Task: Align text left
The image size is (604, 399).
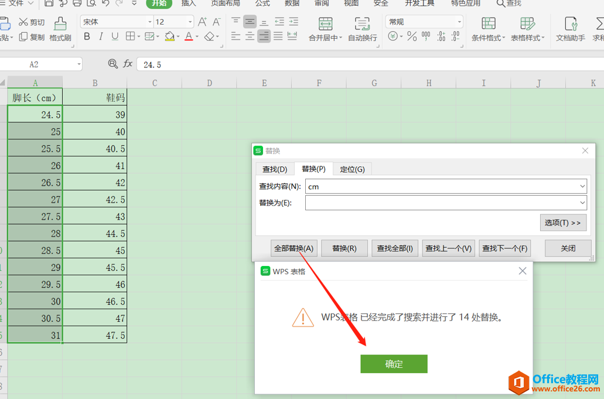Action: [x=236, y=36]
